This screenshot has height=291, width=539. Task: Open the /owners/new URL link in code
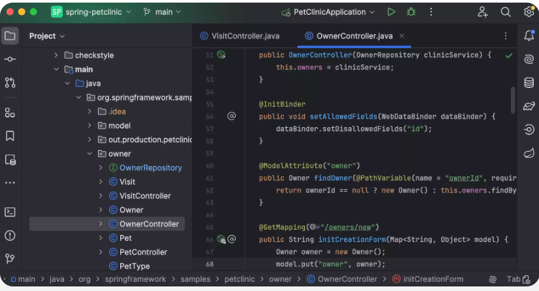348,227
